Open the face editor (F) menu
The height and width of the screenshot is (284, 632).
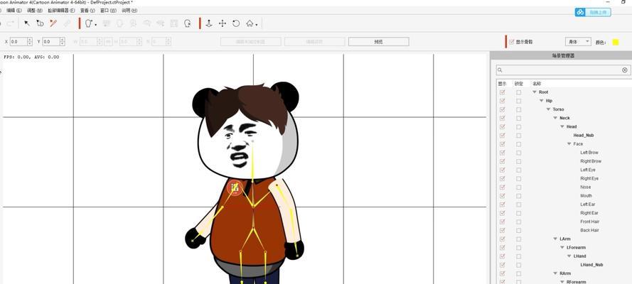pyautogui.click(x=61, y=10)
